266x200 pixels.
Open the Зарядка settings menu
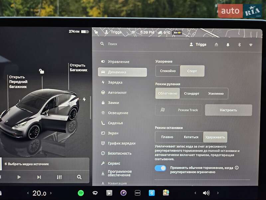(115, 82)
